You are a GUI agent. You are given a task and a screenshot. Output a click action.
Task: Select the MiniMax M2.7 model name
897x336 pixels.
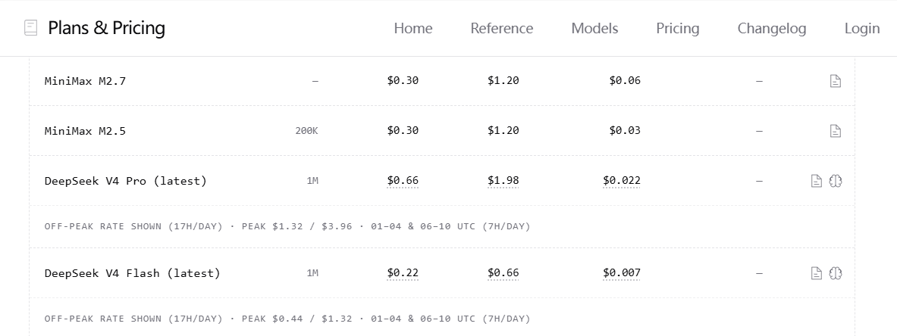85,81
